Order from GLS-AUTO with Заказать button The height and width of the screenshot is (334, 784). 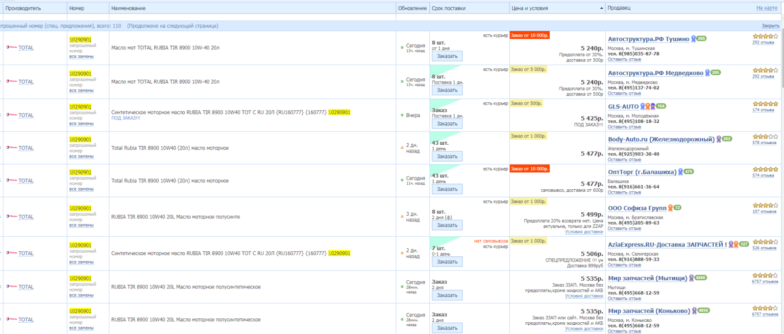coord(447,124)
